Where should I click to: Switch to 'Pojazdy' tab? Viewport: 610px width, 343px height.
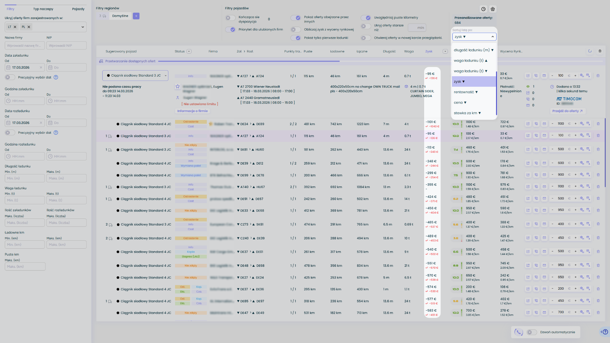(x=78, y=9)
